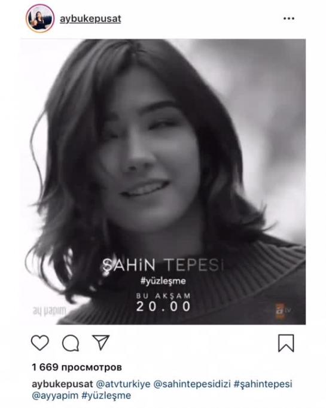Click the ay yapım watermark on video
Viewport: 326px width, 408px height.
point(49,310)
